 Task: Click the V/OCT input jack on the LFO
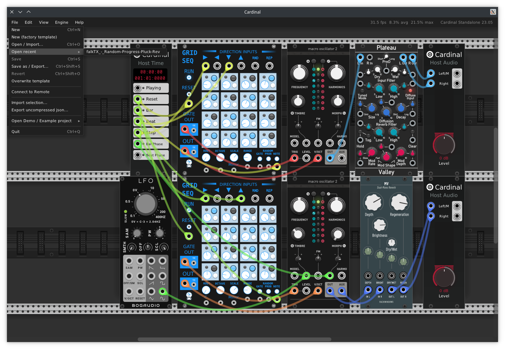tap(129, 291)
